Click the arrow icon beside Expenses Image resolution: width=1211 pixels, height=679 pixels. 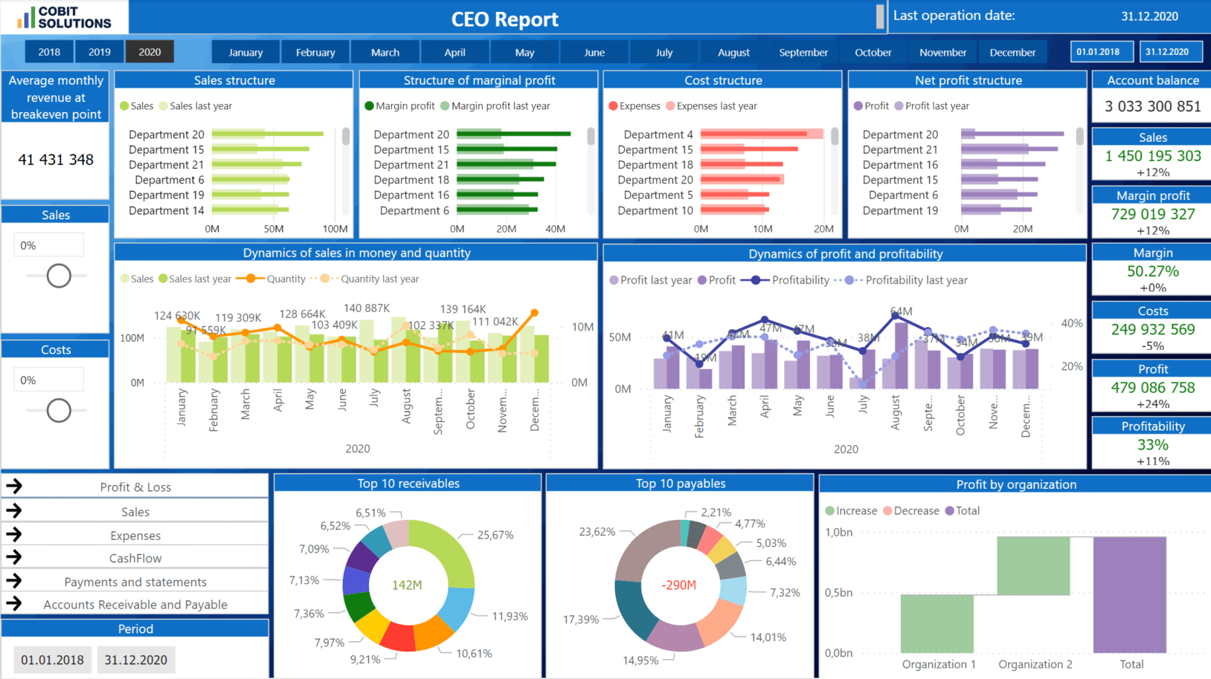tap(14, 535)
